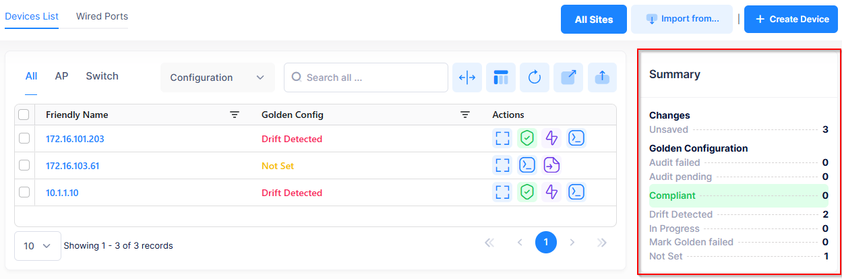Click the column resize toolbar icon
Screen dimensions: 842x279
(x=467, y=77)
